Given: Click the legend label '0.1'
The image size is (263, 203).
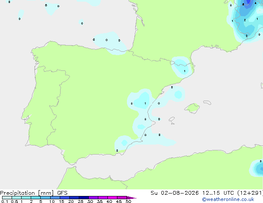Looking at the screenshot, I should point(5,201).
